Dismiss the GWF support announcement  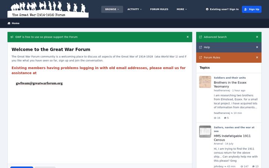[x=188, y=37]
